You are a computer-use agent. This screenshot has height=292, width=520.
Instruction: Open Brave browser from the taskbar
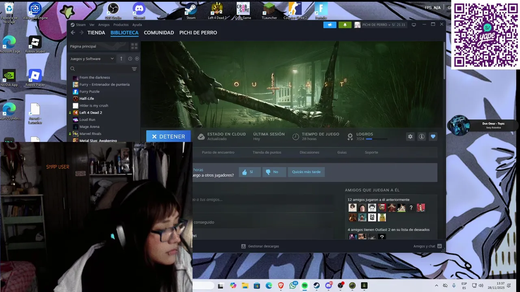(281, 286)
